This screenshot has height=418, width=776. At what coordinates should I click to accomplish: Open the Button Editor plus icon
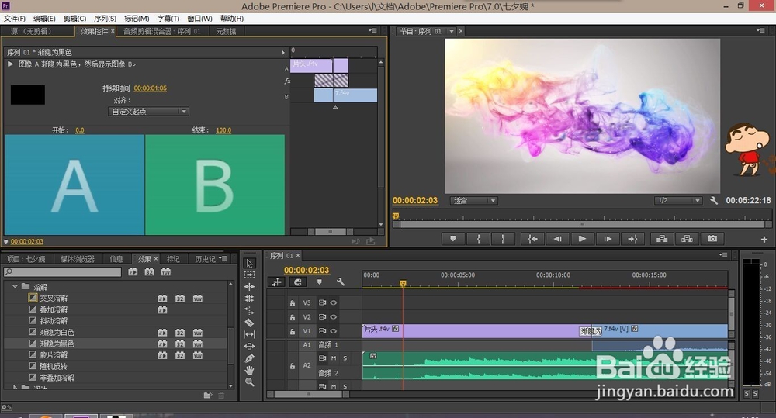pos(764,240)
